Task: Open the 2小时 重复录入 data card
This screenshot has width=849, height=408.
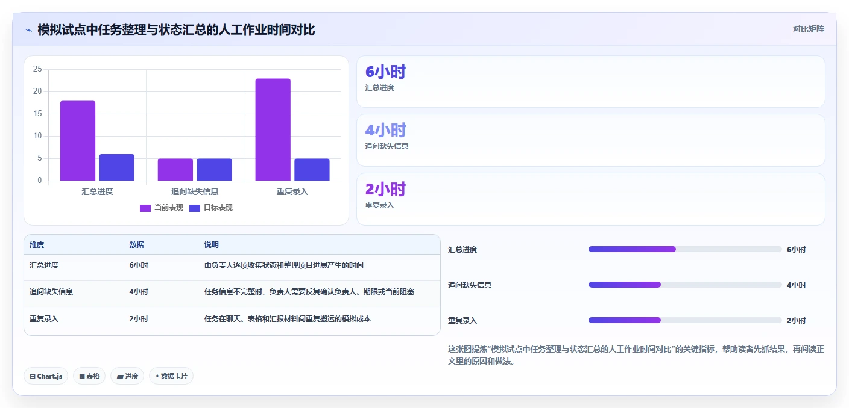Action: pyautogui.click(x=590, y=199)
